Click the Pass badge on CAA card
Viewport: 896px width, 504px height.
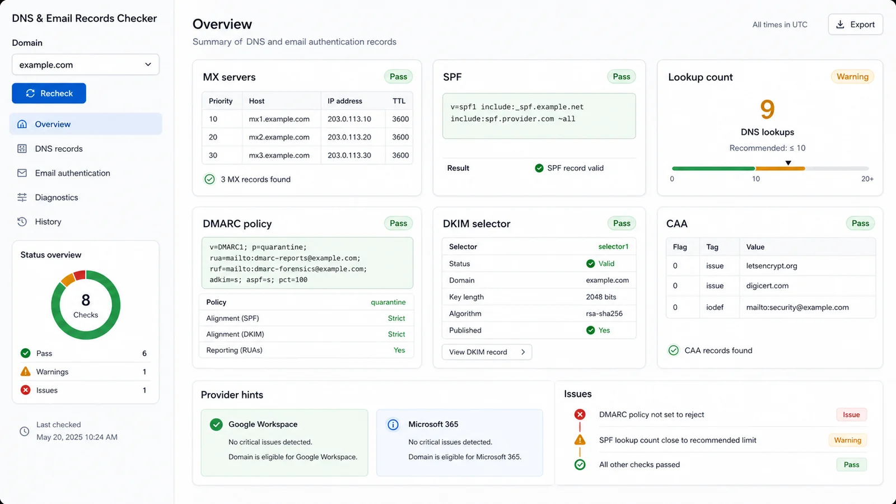pyautogui.click(x=860, y=223)
